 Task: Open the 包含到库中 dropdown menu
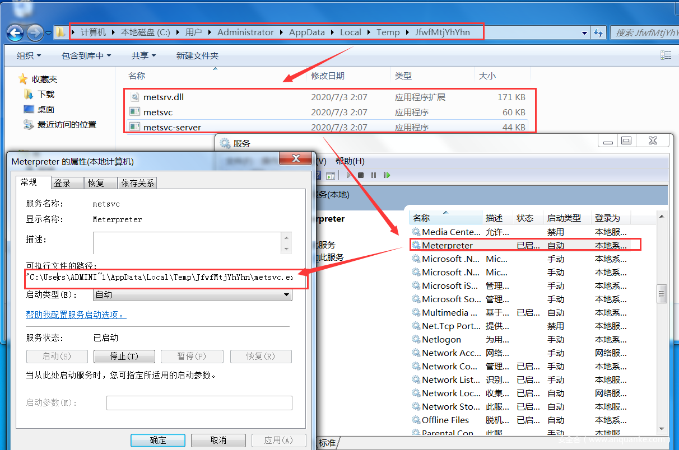tap(86, 55)
